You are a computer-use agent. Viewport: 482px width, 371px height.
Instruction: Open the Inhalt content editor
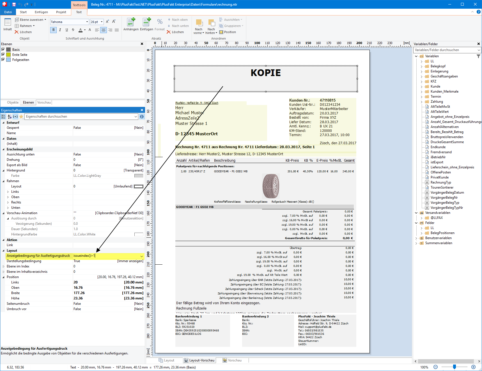coord(8,24)
